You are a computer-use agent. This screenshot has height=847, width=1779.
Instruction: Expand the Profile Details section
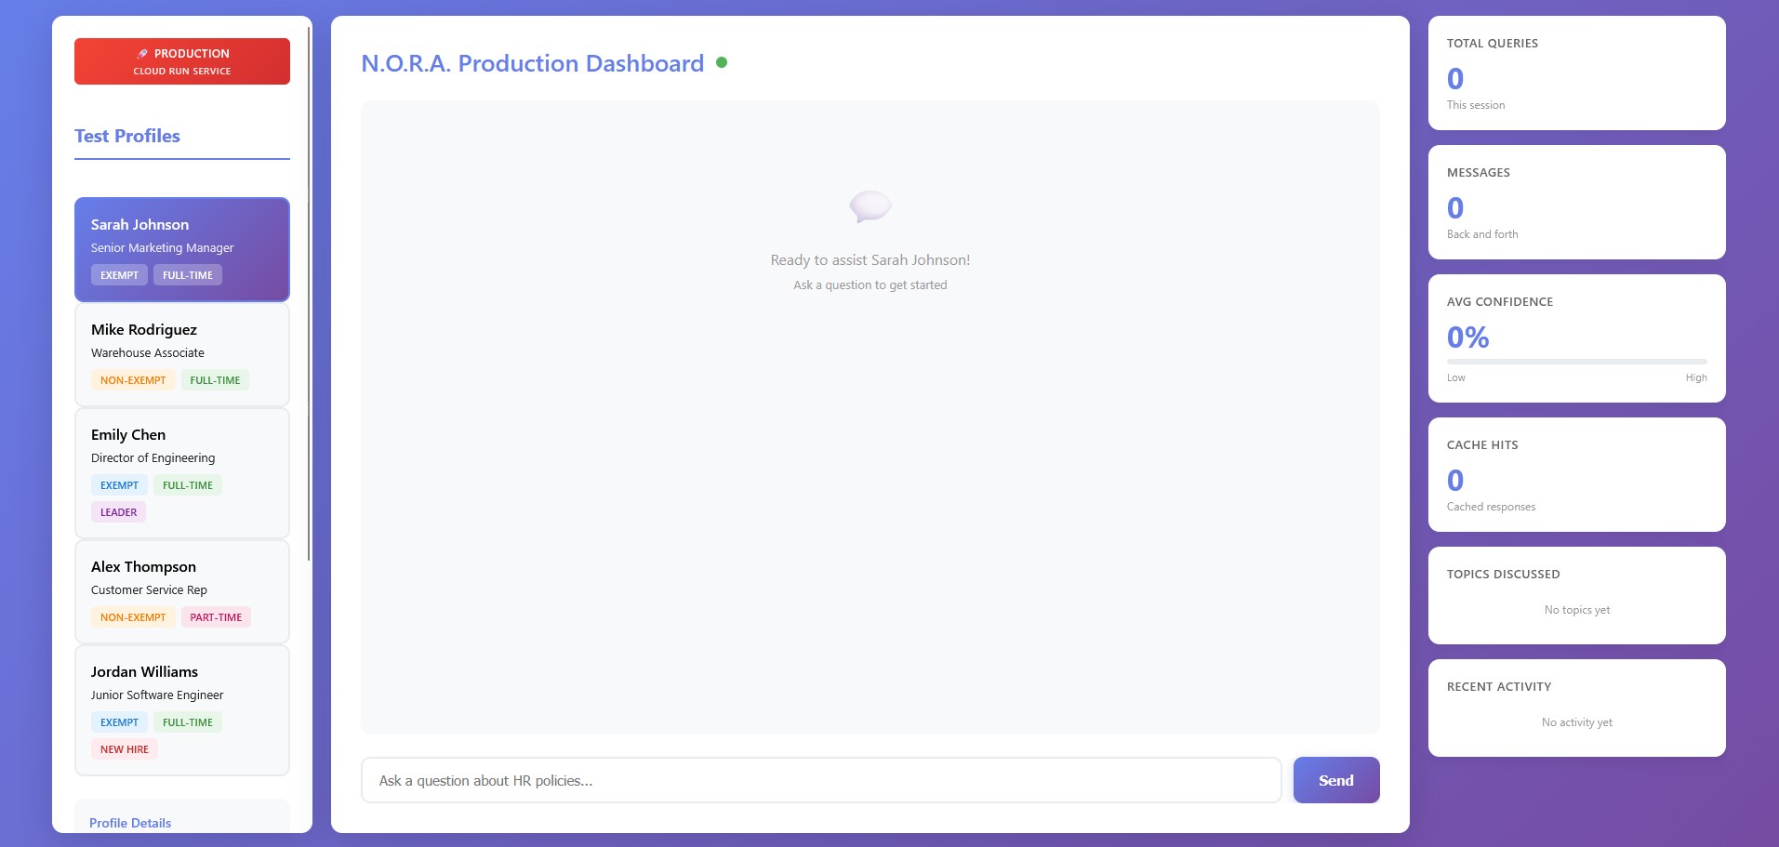[130, 823]
